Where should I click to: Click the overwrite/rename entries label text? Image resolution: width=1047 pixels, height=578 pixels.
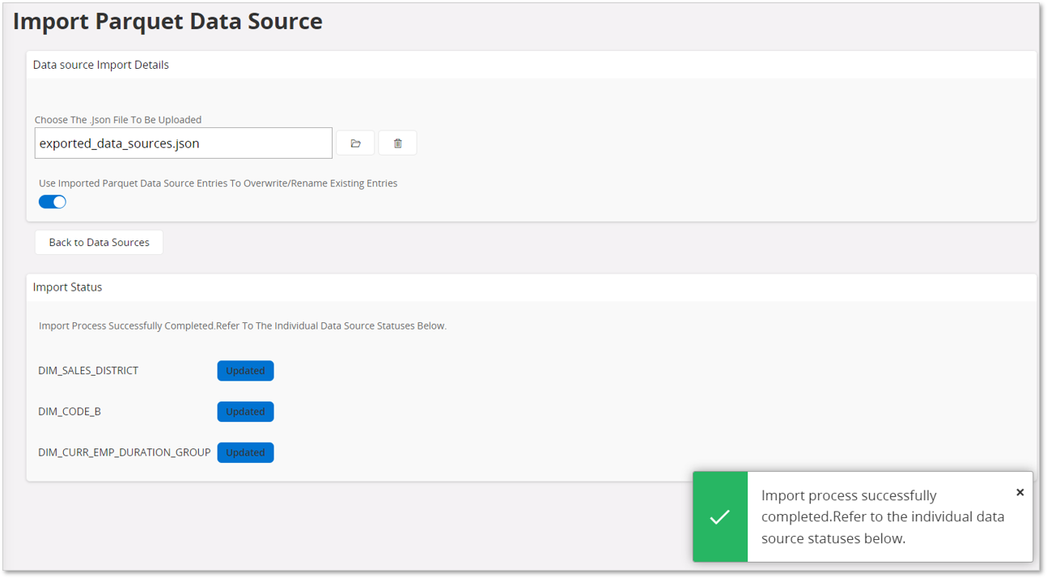pyautogui.click(x=218, y=183)
